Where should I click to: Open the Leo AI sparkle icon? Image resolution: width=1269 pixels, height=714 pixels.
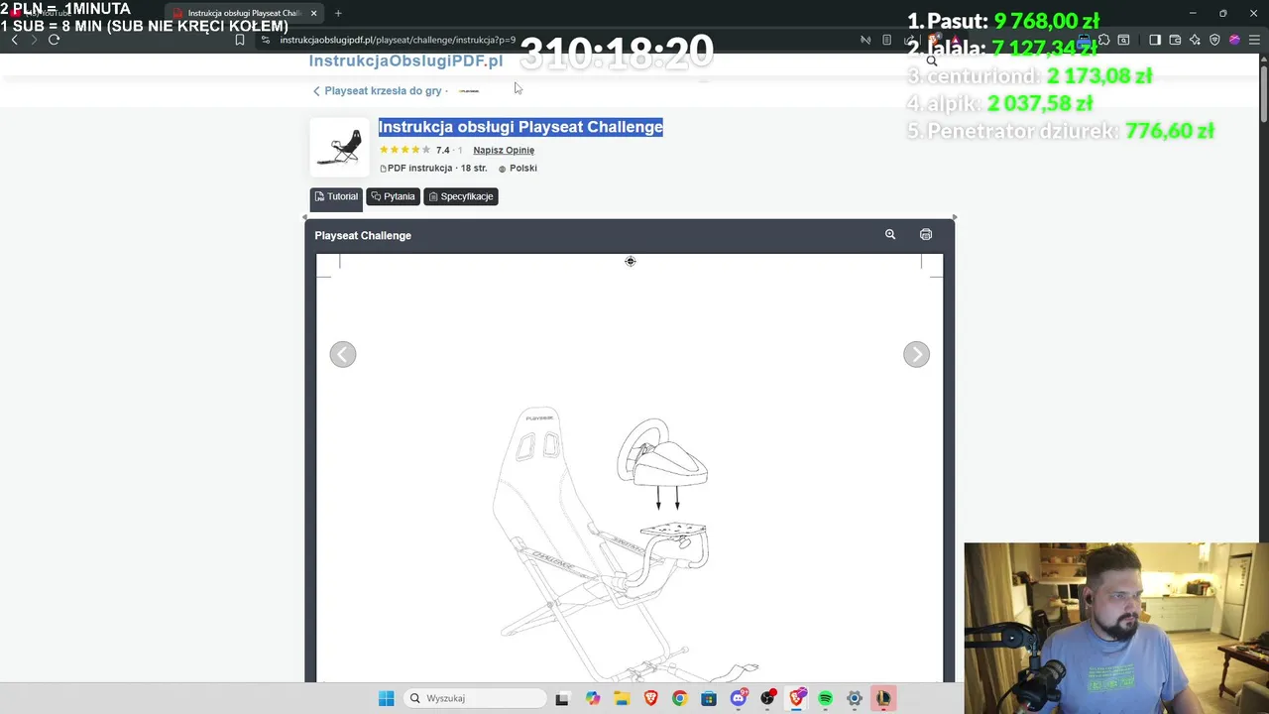1195,40
